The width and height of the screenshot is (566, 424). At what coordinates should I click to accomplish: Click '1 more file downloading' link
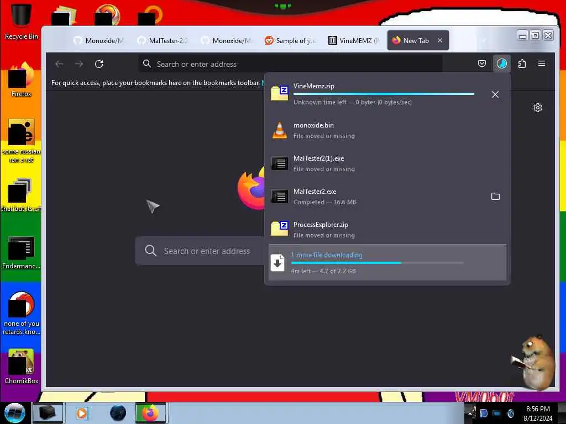tap(327, 255)
